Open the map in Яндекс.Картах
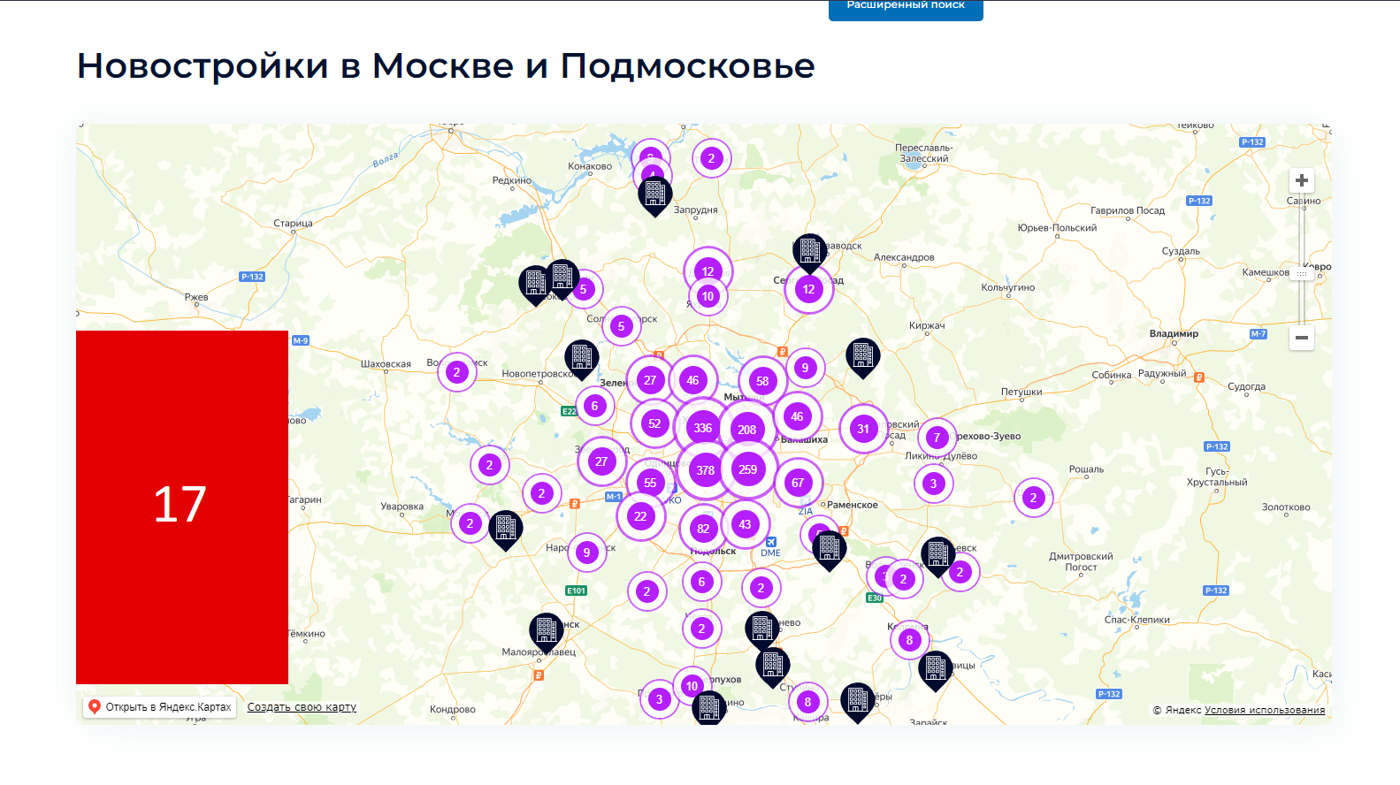1400x785 pixels. point(160,707)
